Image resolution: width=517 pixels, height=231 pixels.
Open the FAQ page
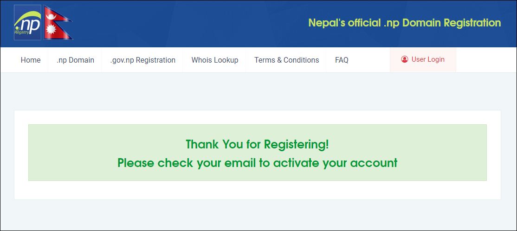coord(342,60)
